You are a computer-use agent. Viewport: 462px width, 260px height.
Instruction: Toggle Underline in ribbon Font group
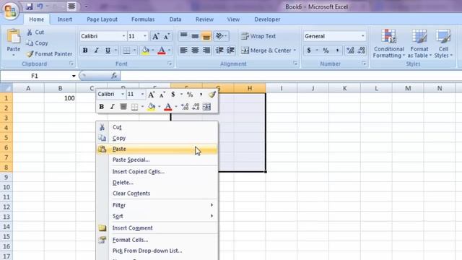pyautogui.click(x=108, y=51)
